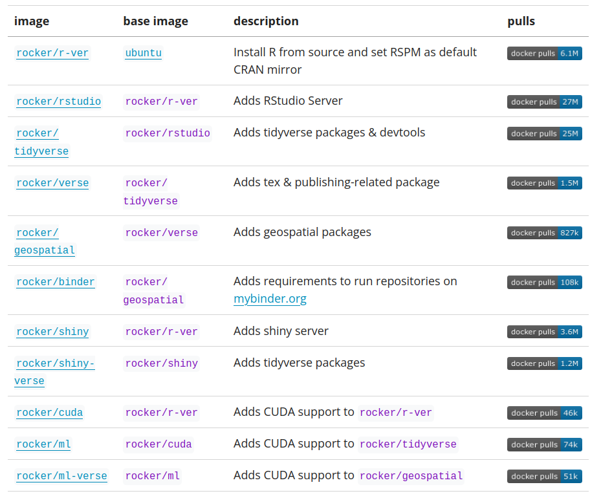601x498 pixels.
Task: Open the rocker/r-ver image link
Action: [x=52, y=53]
